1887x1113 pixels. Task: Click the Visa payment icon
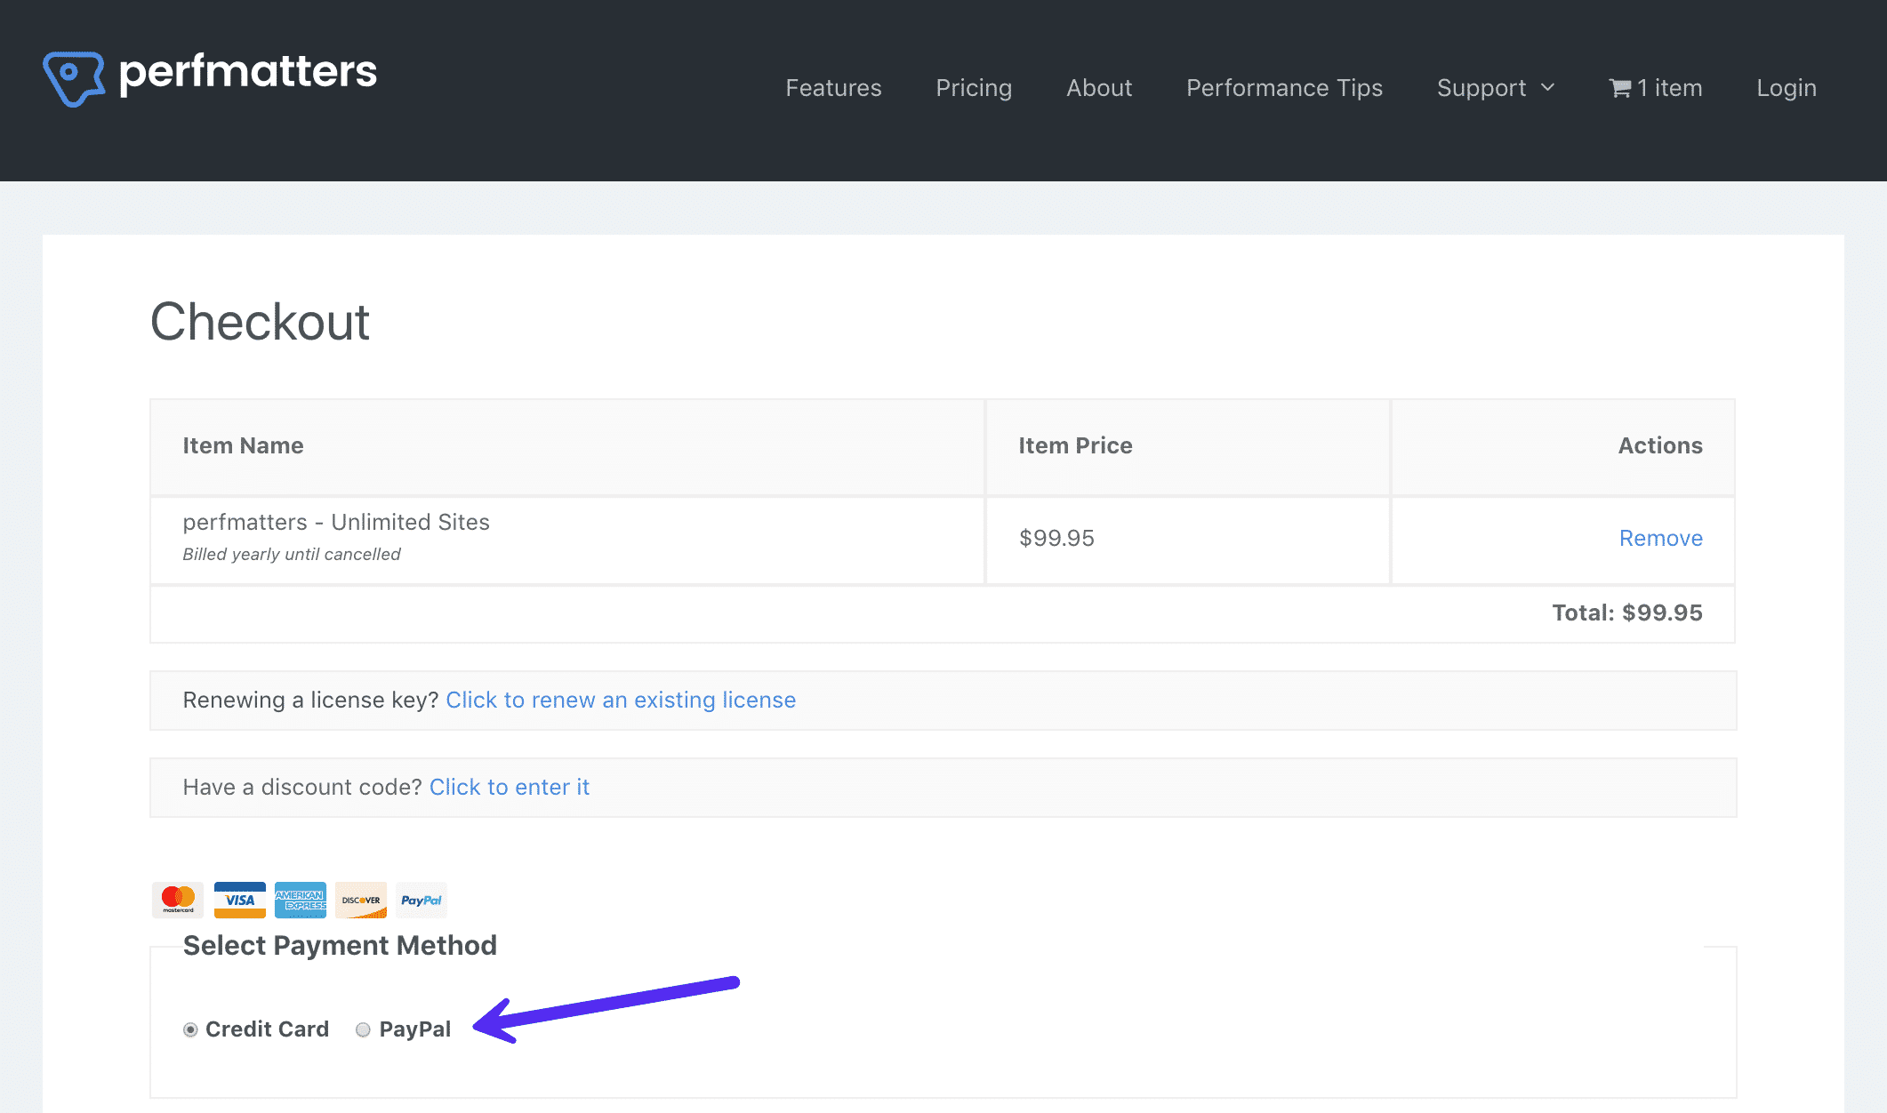coord(238,900)
